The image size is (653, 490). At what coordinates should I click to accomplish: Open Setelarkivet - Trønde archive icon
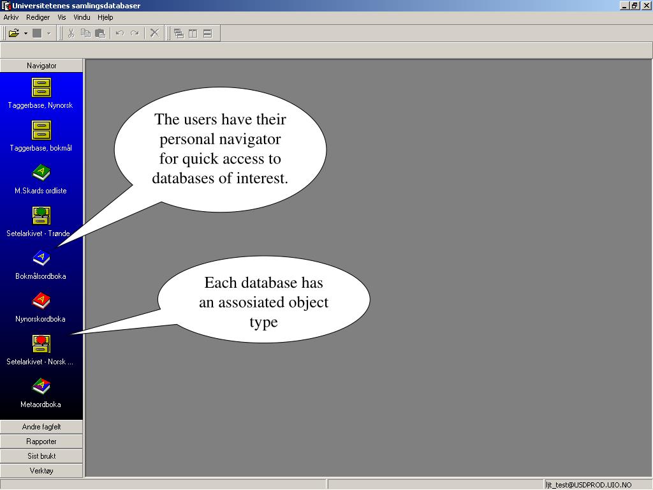click(41, 216)
